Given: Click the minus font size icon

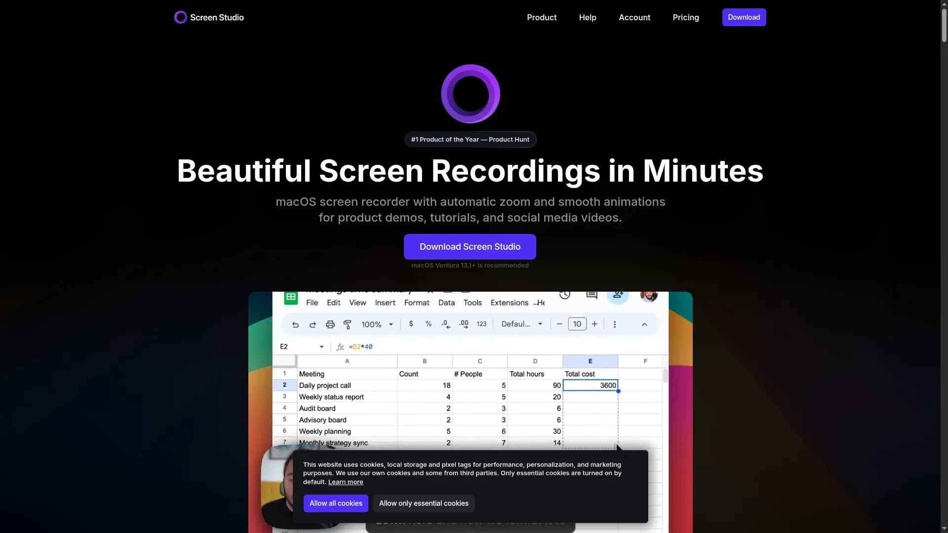Looking at the screenshot, I should coord(559,324).
